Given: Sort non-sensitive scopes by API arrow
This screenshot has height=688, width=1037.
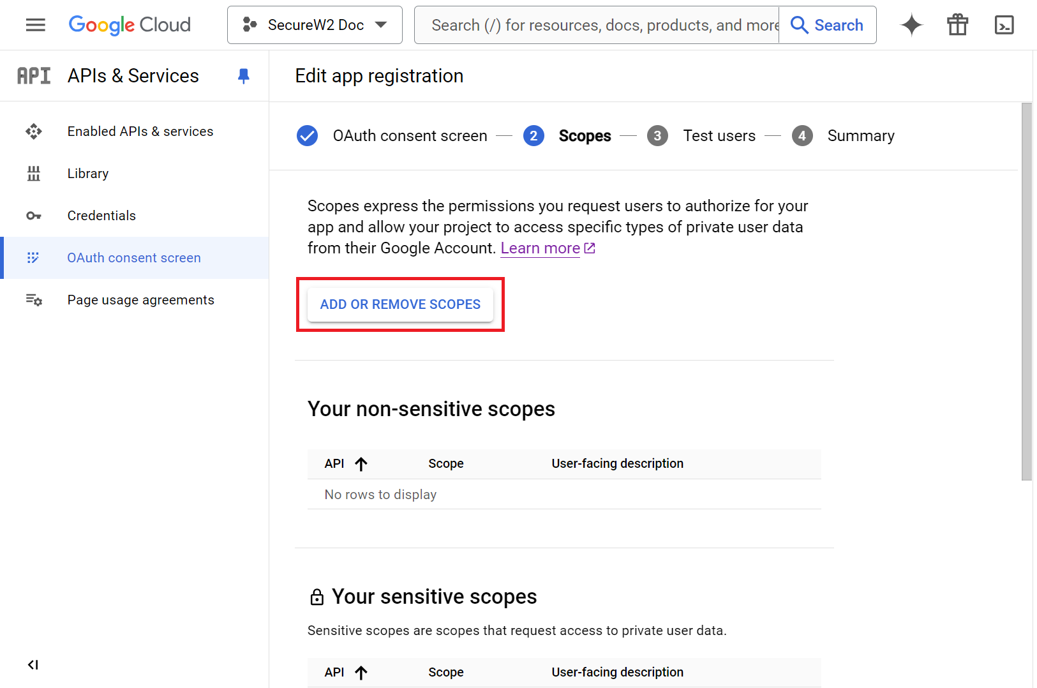Looking at the screenshot, I should pyautogui.click(x=361, y=464).
